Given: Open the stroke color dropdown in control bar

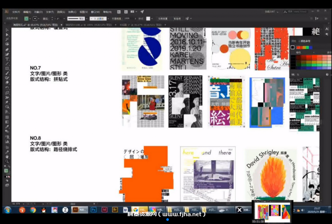Looking at the screenshot, I should [x=39, y=18].
